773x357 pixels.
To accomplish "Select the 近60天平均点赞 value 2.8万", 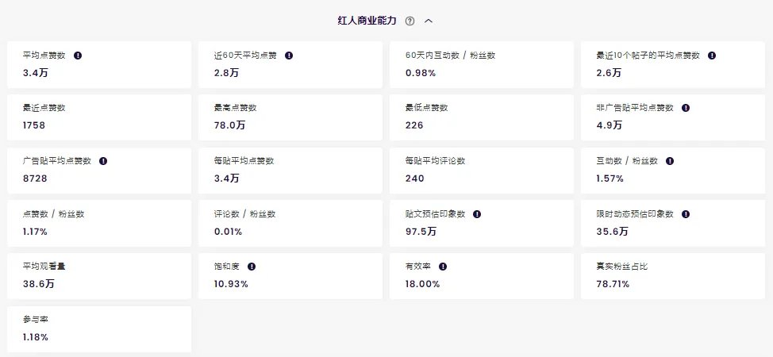I will (x=226, y=73).
